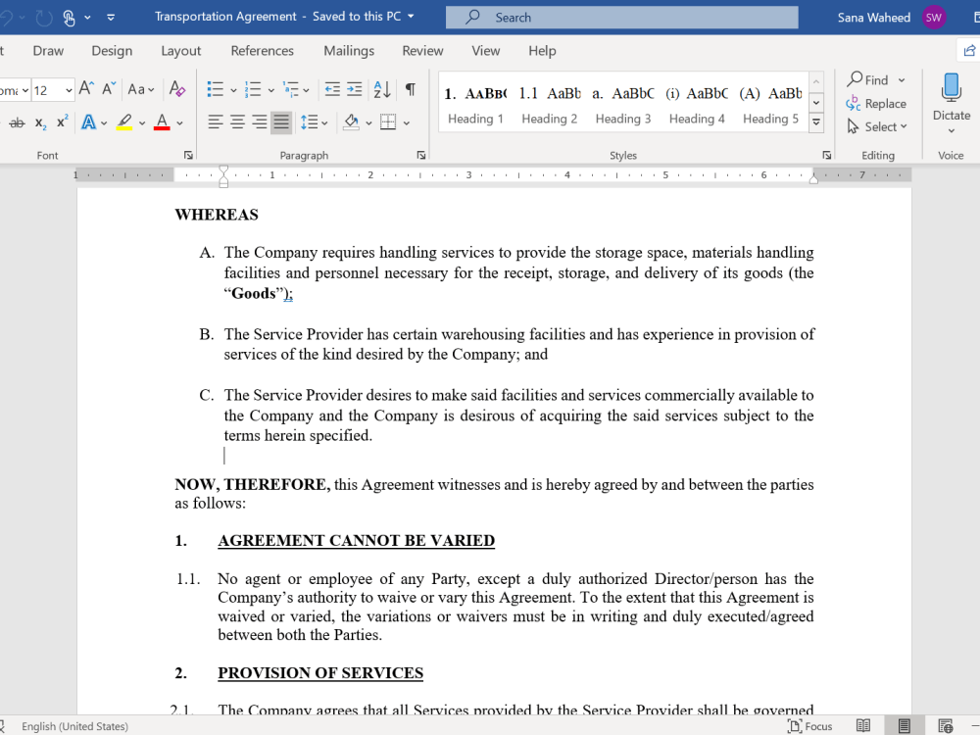Image resolution: width=980 pixels, height=735 pixels.
Task: Open Customize Quick Access Toolbar dropdown
Action: click(x=111, y=18)
